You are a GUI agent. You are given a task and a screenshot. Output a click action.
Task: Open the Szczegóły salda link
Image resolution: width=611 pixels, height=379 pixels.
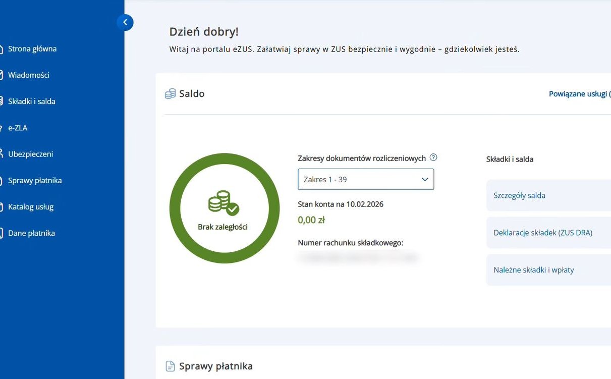pyautogui.click(x=519, y=196)
